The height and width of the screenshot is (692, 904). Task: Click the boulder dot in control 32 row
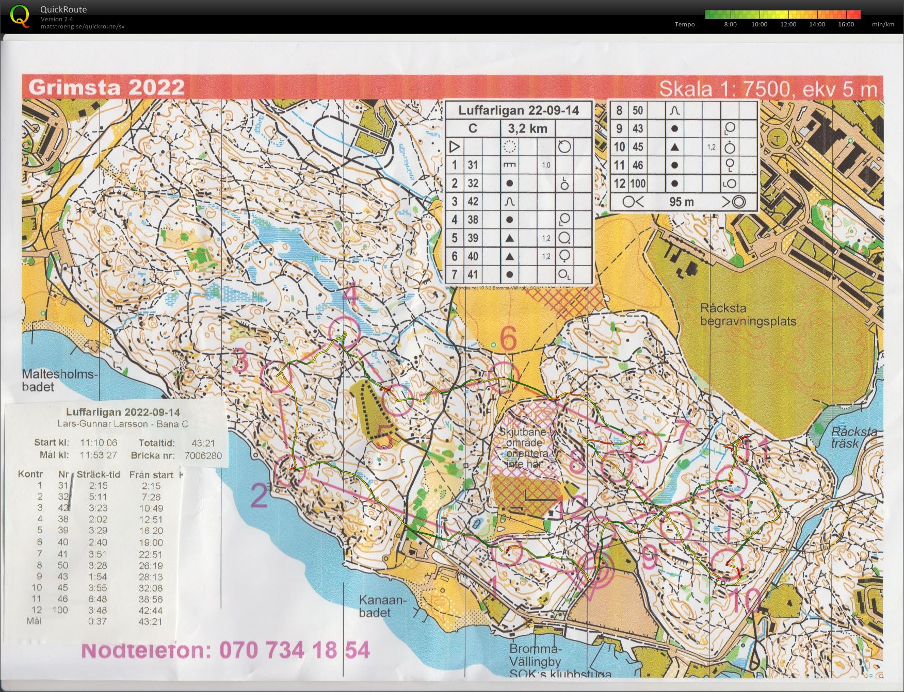click(x=510, y=183)
